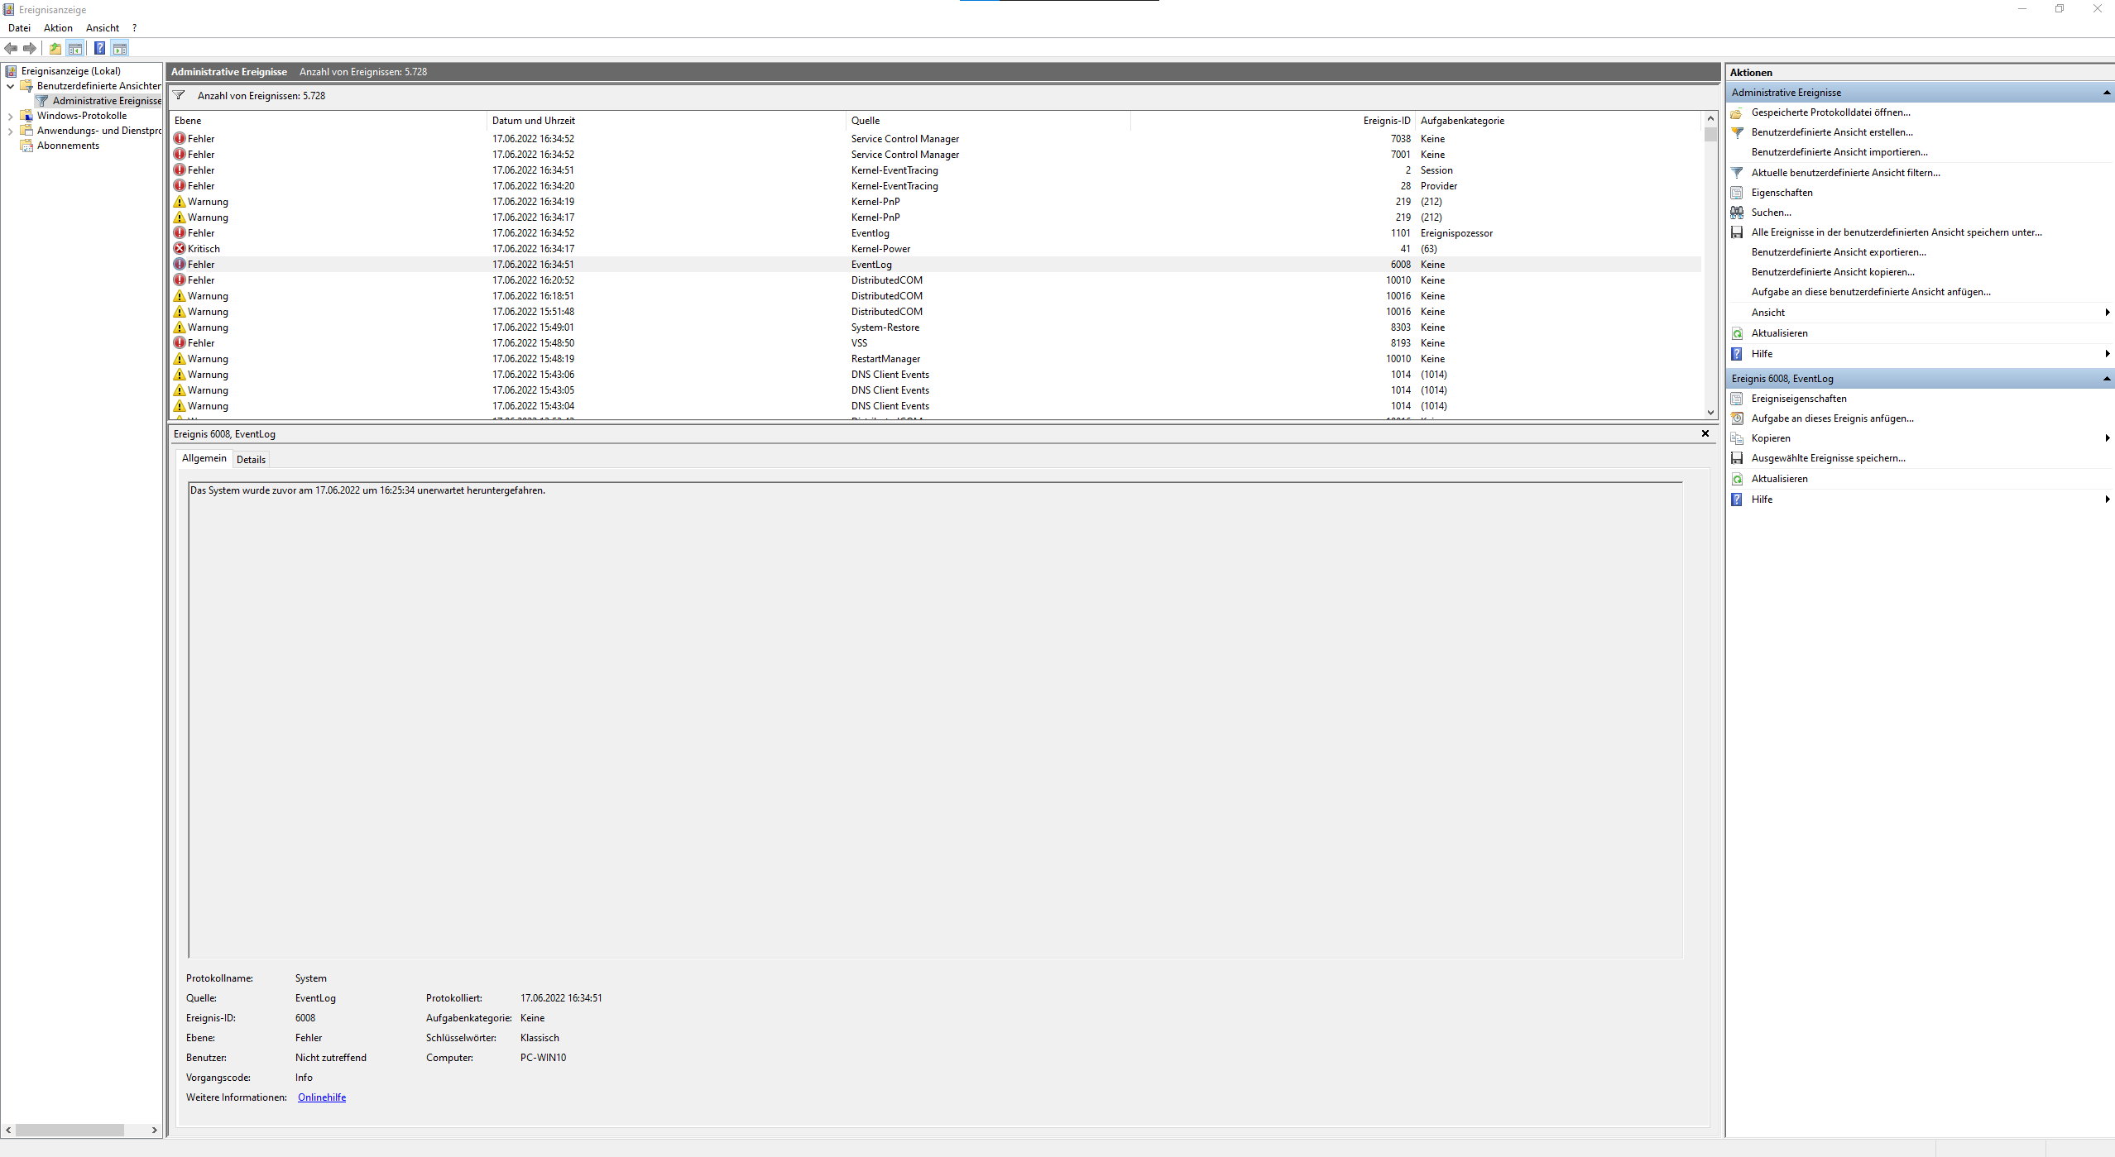Open the Onlinehilfe link
The width and height of the screenshot is (2115, 1157).
[x=322, y=1097]
